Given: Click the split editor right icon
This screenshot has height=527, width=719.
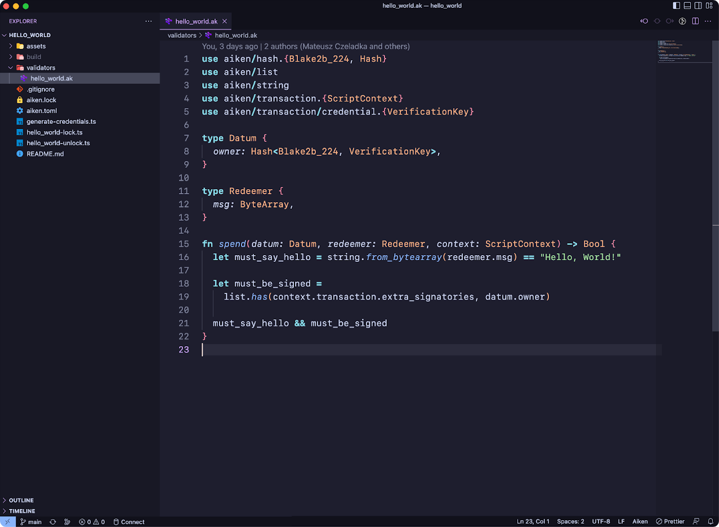Looking at the screenshot, I should pyautogui.click(x=695, y=21).
